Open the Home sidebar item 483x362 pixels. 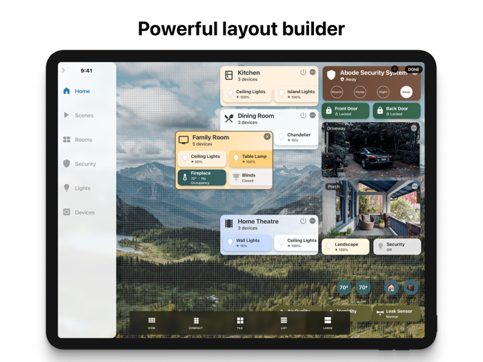click(77, 91)
